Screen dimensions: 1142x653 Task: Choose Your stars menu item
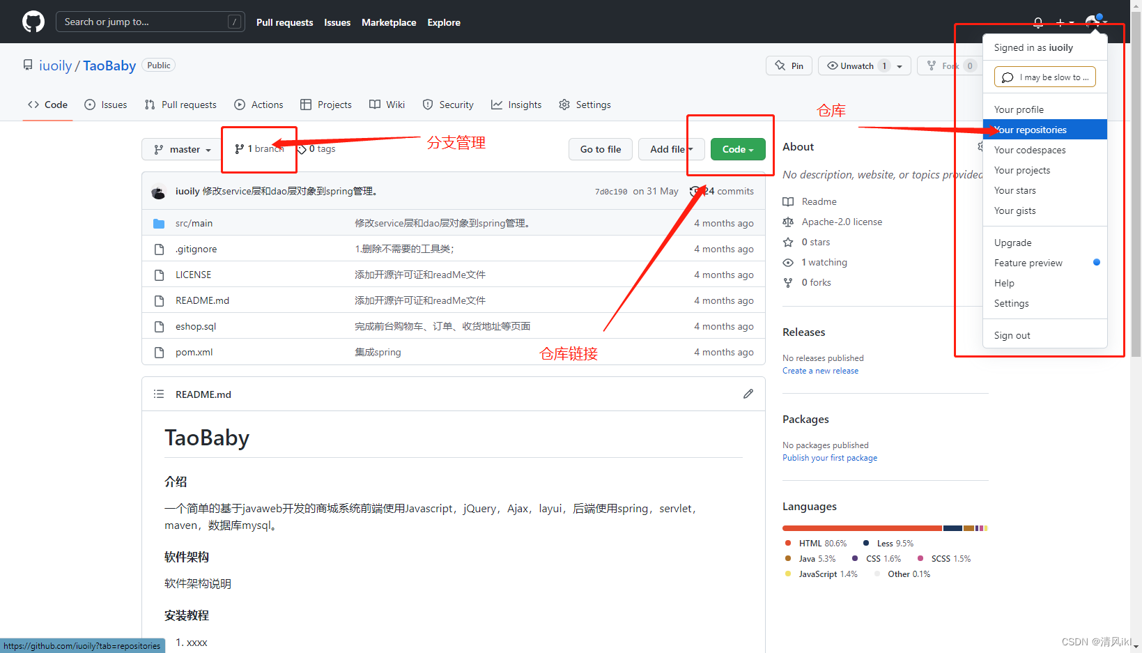click(1045, 190)
